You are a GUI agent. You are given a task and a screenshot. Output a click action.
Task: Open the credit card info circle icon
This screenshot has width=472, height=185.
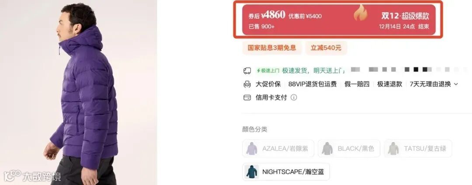click(x=294, y=98)
